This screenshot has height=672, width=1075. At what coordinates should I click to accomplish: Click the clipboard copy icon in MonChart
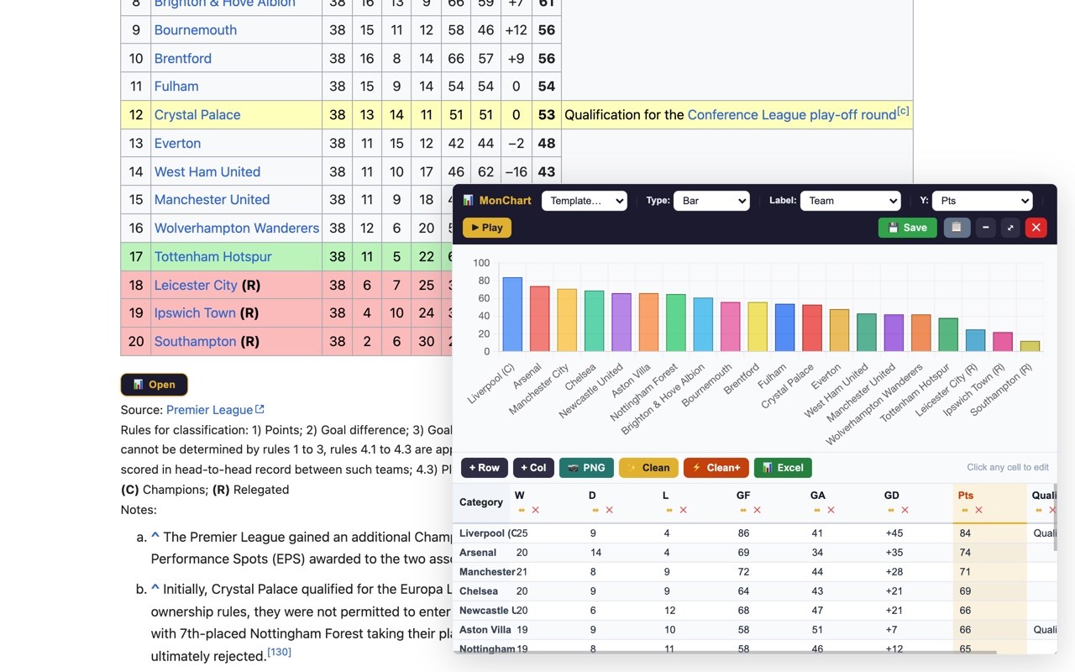click(x=957, y=228)
